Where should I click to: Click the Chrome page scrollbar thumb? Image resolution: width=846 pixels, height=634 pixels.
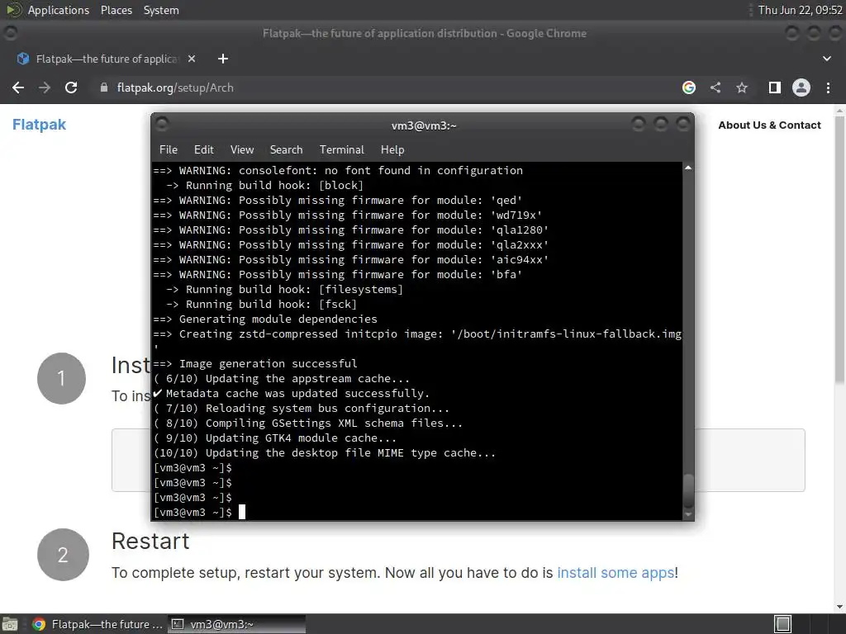click(x=839, y=249)
